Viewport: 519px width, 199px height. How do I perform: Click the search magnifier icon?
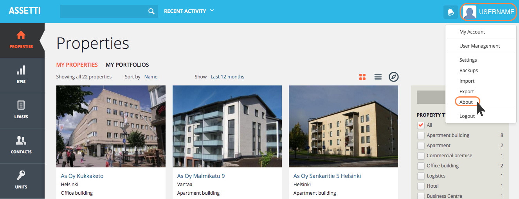151,11
